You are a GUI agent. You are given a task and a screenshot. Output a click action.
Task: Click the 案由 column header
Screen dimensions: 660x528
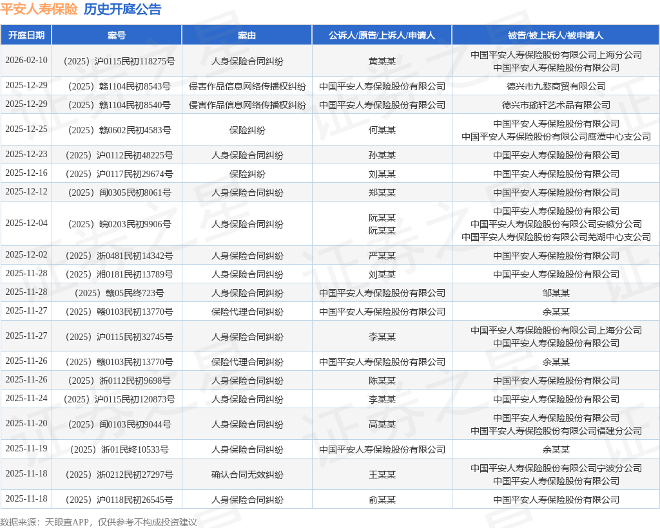point(247,35)
